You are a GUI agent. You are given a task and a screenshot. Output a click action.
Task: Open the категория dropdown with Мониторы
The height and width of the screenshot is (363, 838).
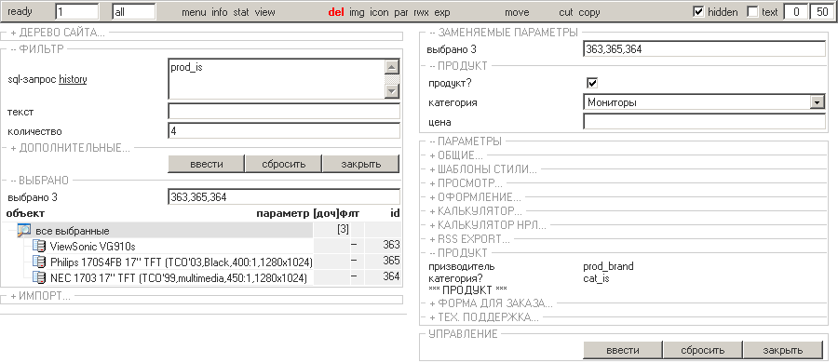[x=705, y=102]
